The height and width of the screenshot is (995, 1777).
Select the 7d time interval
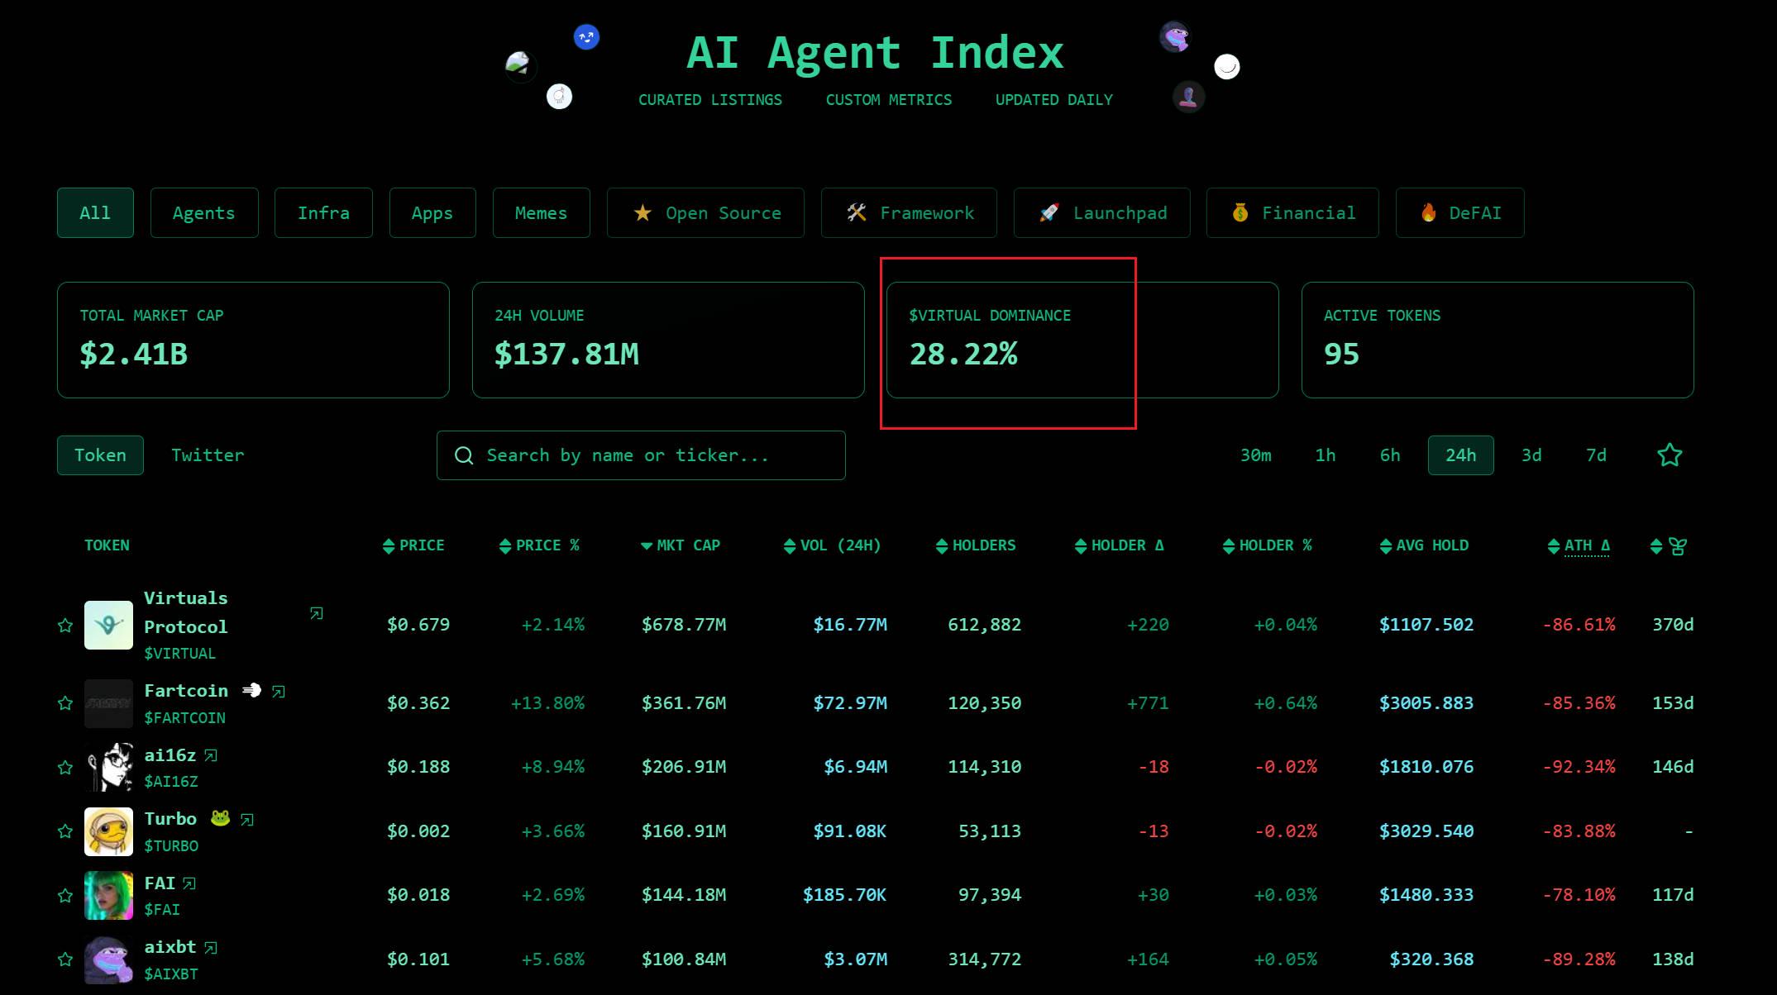[x=1595, y=454]
